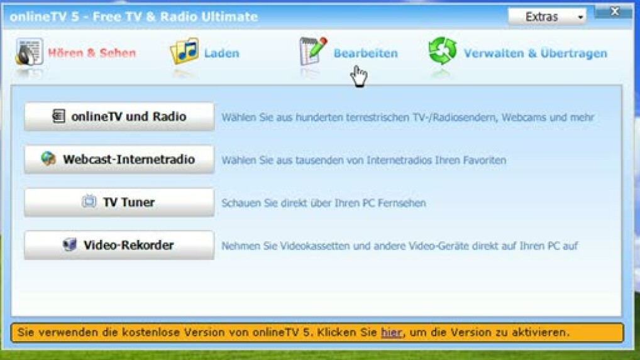Follow the "hier" activation link
Screen dimensions: 640x360
(x=391, y=332)
